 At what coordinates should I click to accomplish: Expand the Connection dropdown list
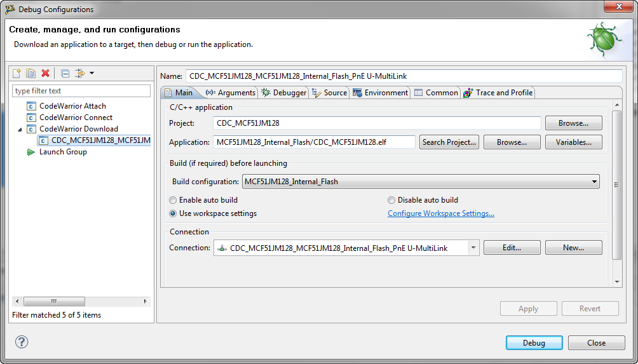pyautogui.click(x=473, y=248)
